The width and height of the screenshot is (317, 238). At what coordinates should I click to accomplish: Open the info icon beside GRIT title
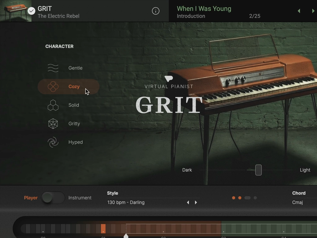point(155,11)
